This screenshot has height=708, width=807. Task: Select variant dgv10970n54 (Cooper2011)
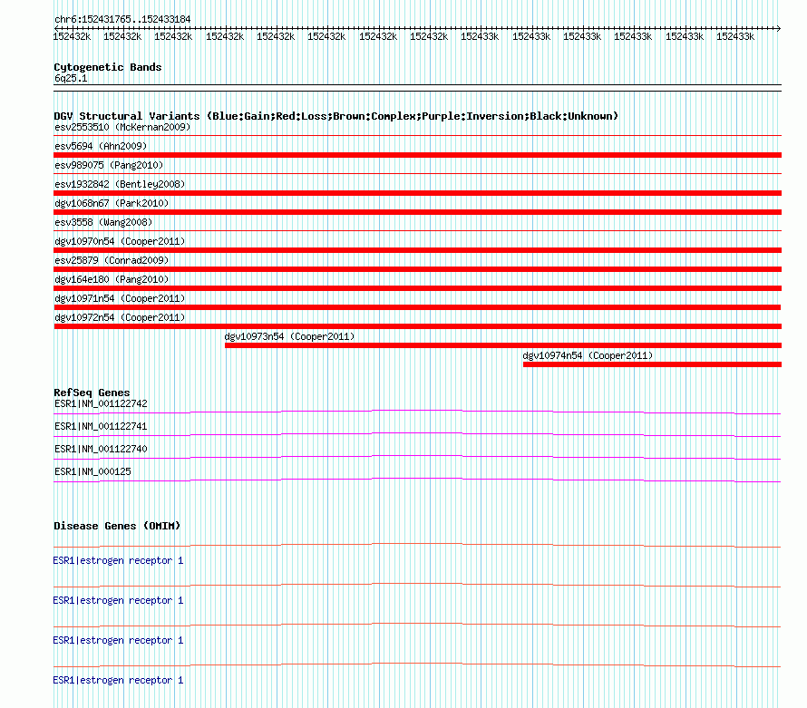120,241
